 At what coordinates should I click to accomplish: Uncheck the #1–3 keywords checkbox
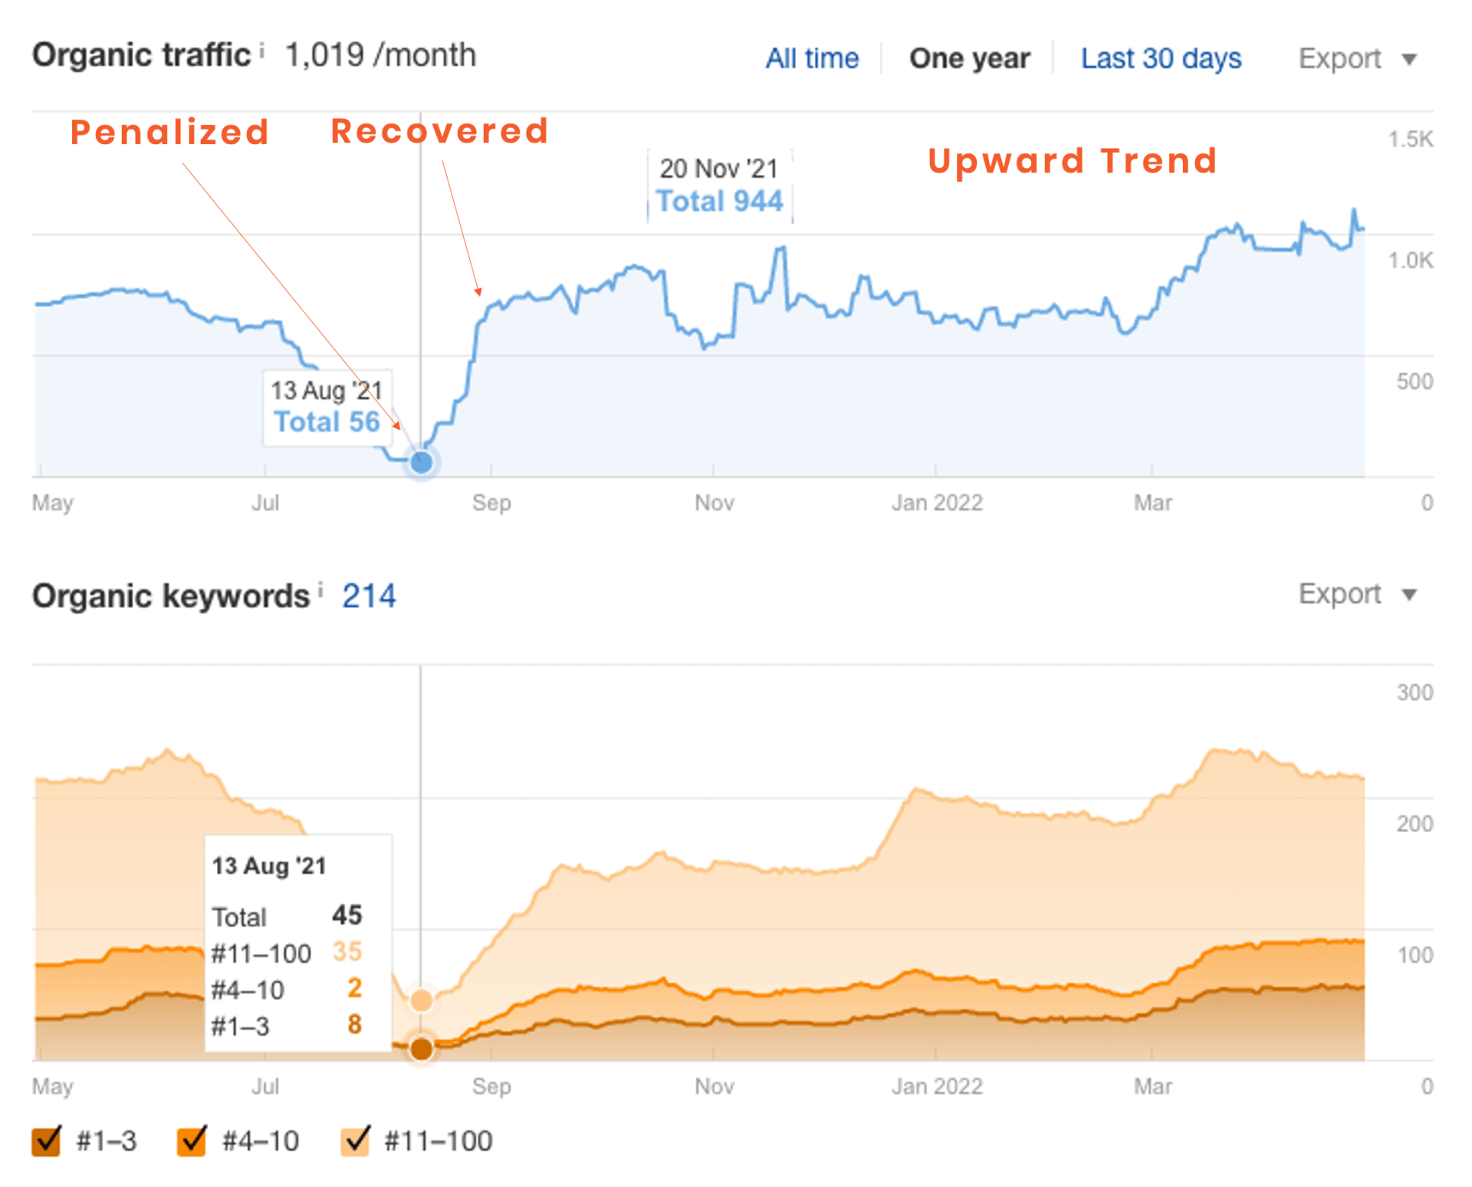(x=46, y=1140)
